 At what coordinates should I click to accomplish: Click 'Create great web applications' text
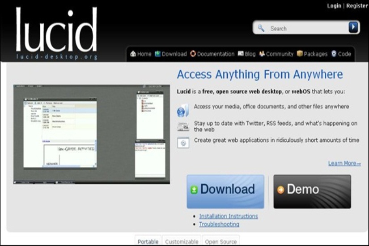click(x=276, y=140)
